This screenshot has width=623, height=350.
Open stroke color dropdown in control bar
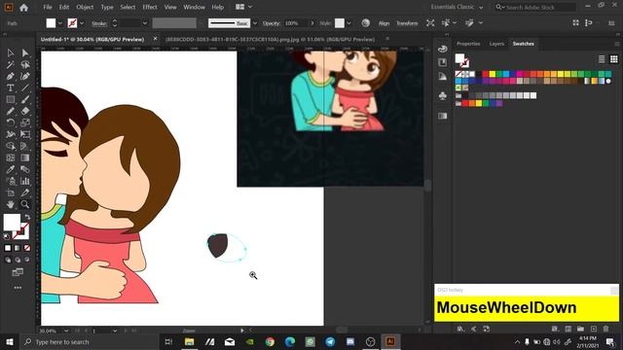(82, 23)
